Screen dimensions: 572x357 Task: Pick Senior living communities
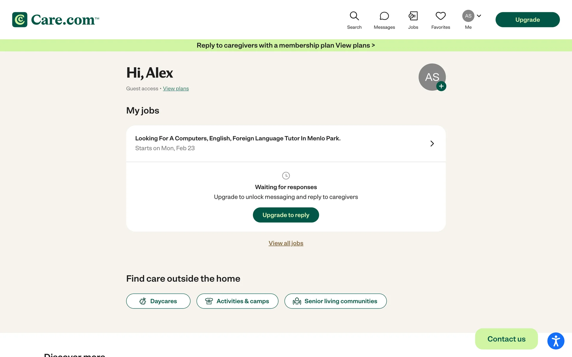coord(335,301)
